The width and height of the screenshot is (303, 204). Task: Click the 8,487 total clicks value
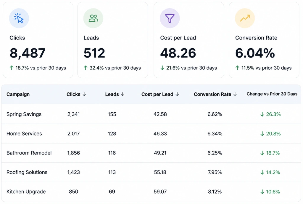(28, 53)
